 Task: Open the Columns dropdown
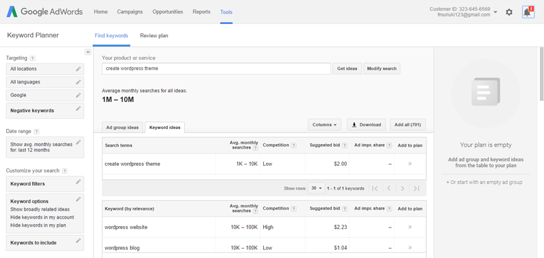324,125
